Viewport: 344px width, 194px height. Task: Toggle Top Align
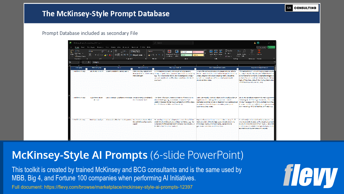click(x=116, y=51)
